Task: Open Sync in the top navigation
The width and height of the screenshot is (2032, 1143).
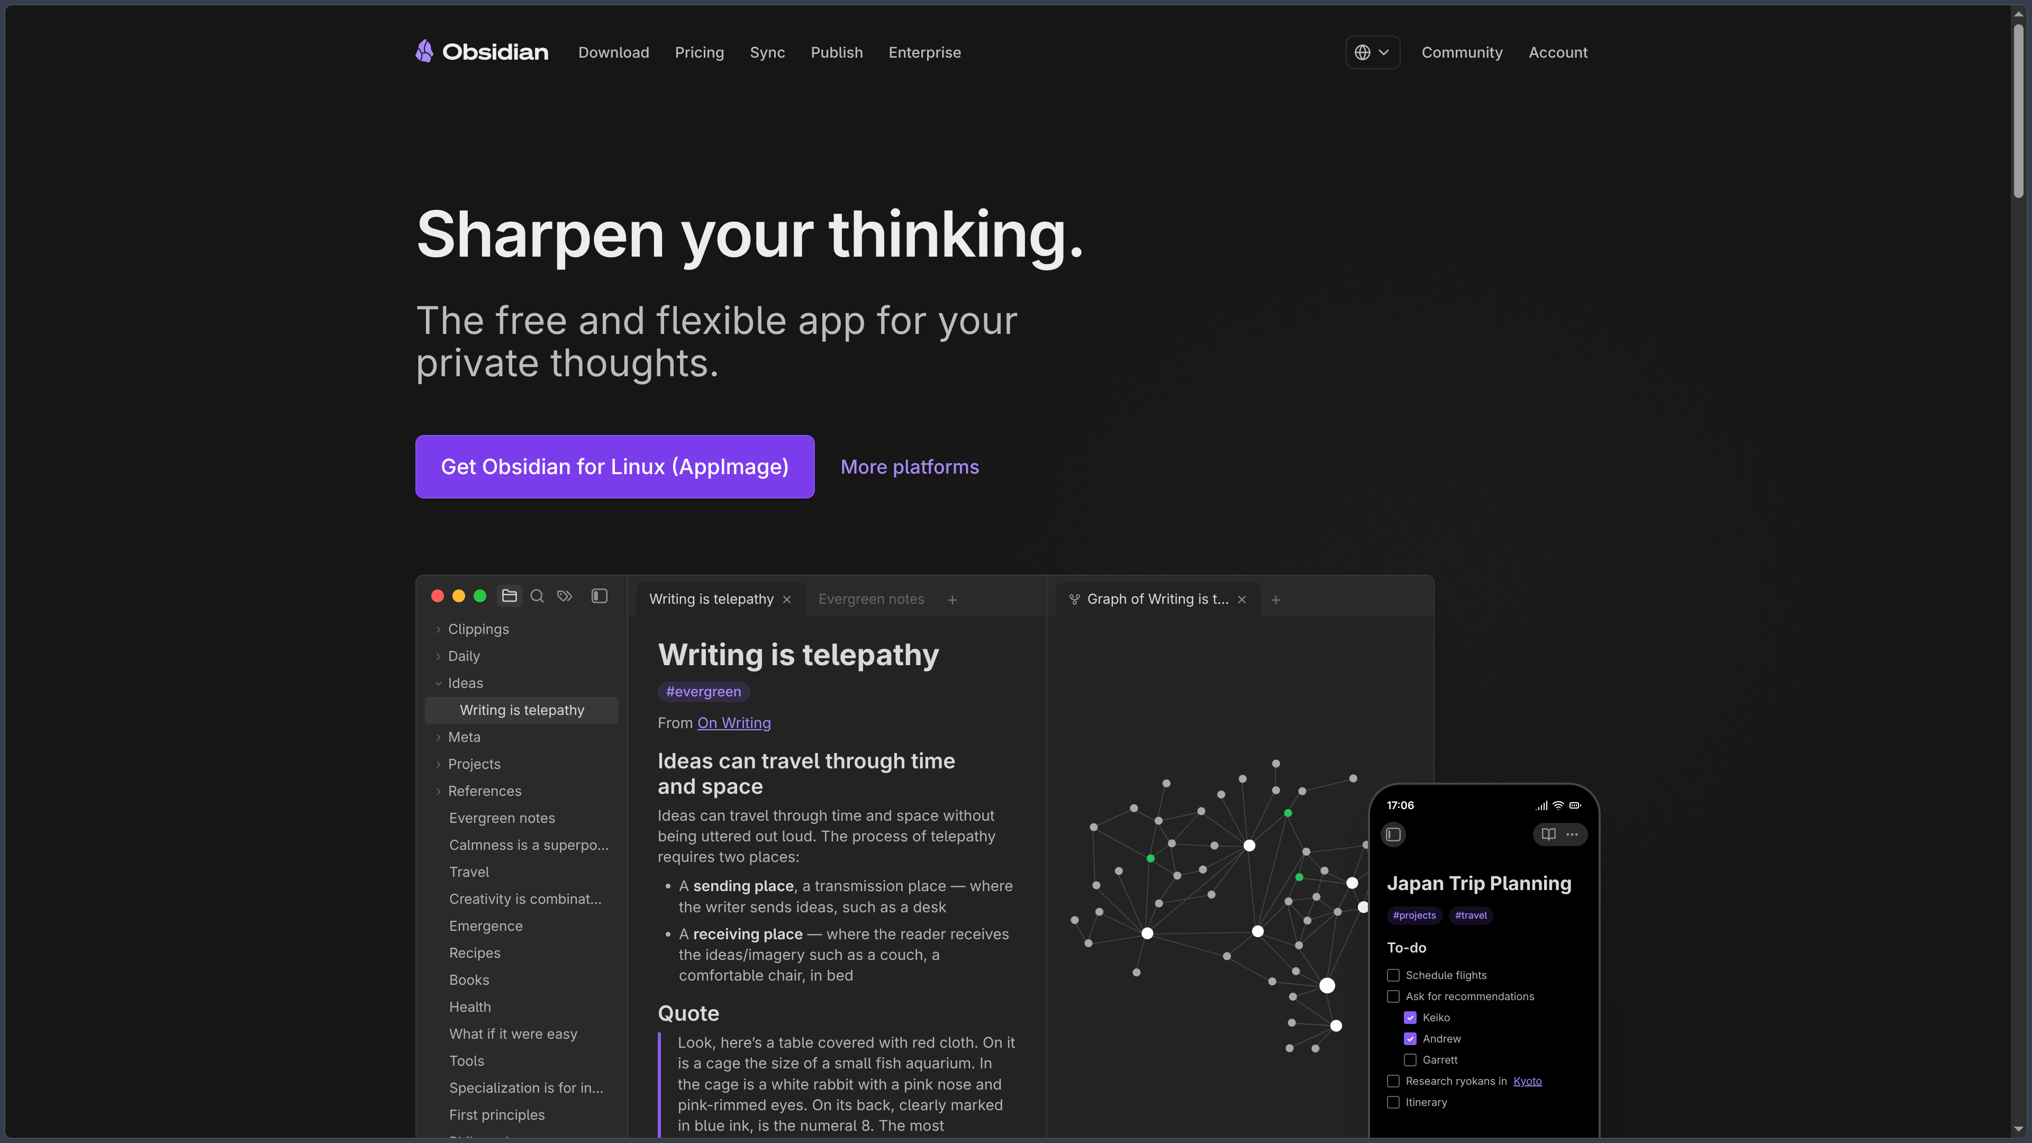Action: click(x=767, y=52)
